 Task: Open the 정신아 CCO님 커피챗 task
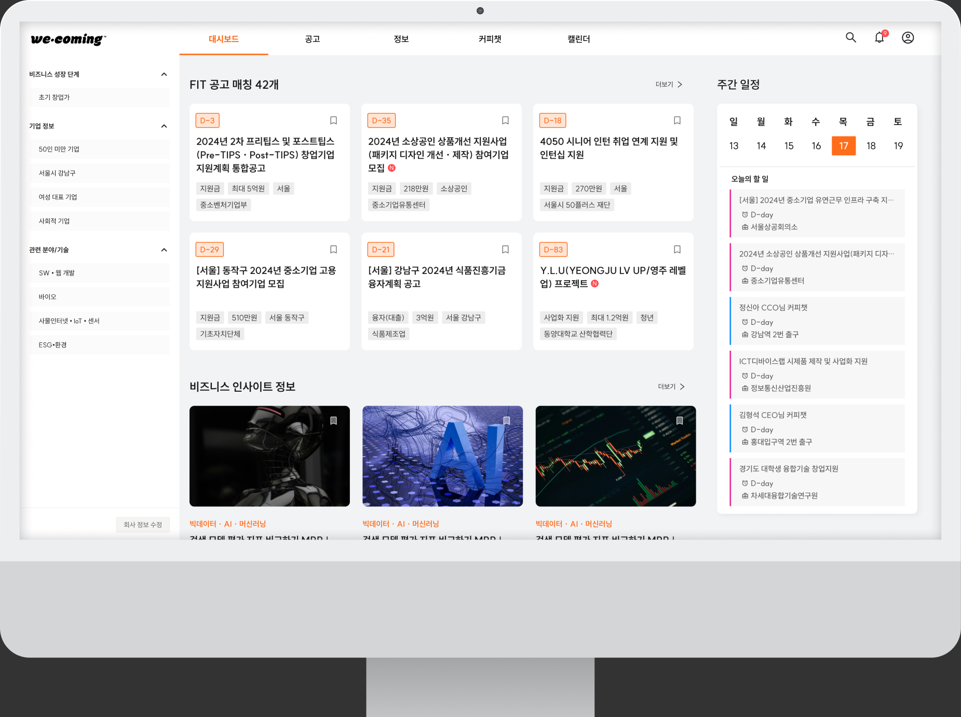click(x=817, y=321)
